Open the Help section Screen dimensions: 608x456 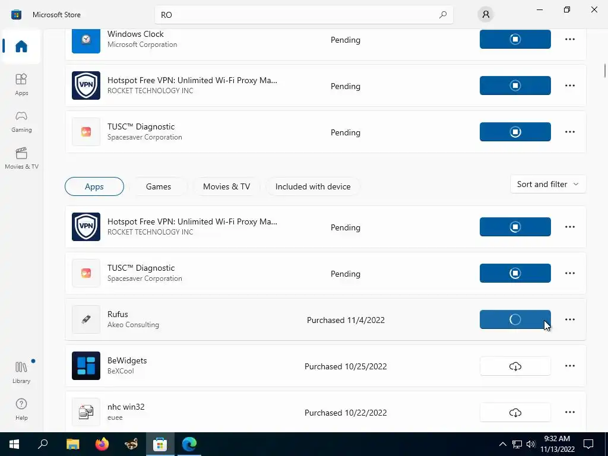point(21,410)
